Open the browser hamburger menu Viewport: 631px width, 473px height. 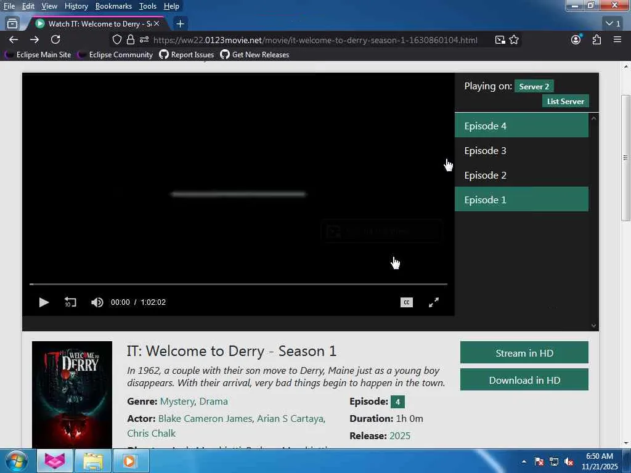tap(617, 39)
